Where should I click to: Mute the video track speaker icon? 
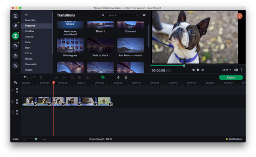[x=17, y=103]
